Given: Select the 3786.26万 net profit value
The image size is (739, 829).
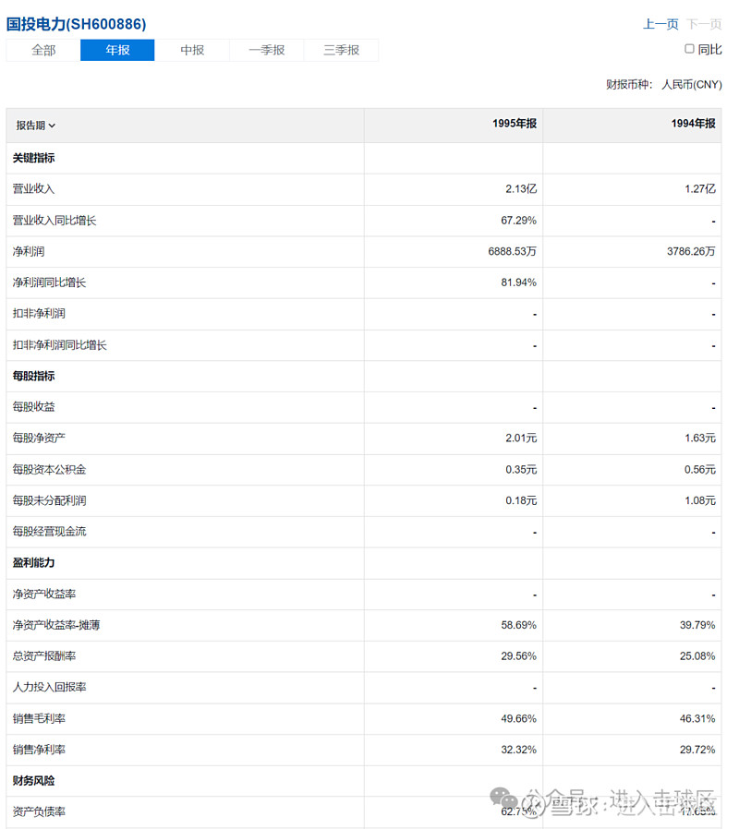Looking at the screenshot, I should 691,252.
